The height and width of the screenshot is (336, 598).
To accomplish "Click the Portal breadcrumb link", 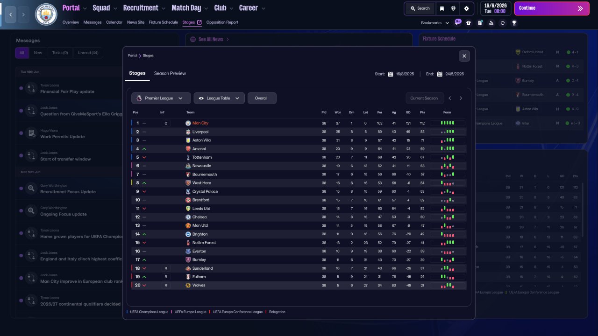I will (x=133, y=56).
